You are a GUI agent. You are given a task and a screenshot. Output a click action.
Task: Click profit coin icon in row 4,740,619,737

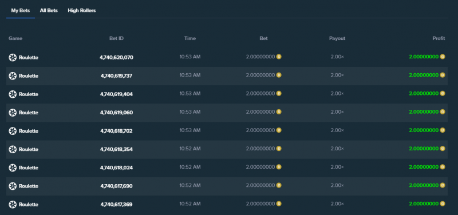click(x=443, y=75)
